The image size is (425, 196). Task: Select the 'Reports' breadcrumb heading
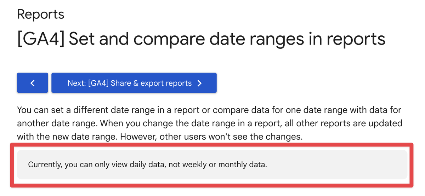point(41,15)
